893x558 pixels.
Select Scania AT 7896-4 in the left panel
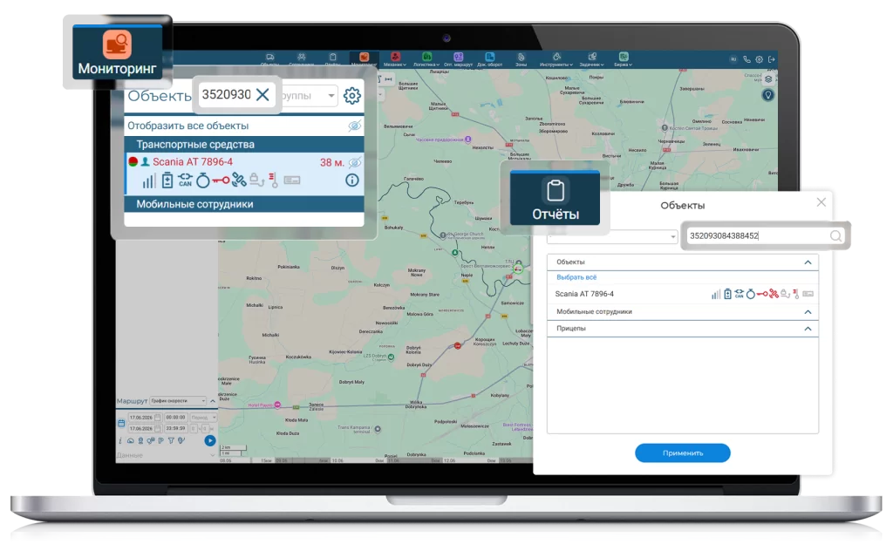[193, 162]
